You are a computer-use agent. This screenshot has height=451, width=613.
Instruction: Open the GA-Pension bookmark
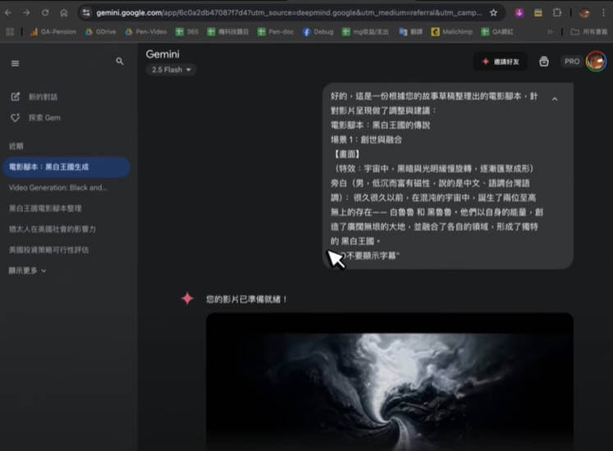coord(53,32)
